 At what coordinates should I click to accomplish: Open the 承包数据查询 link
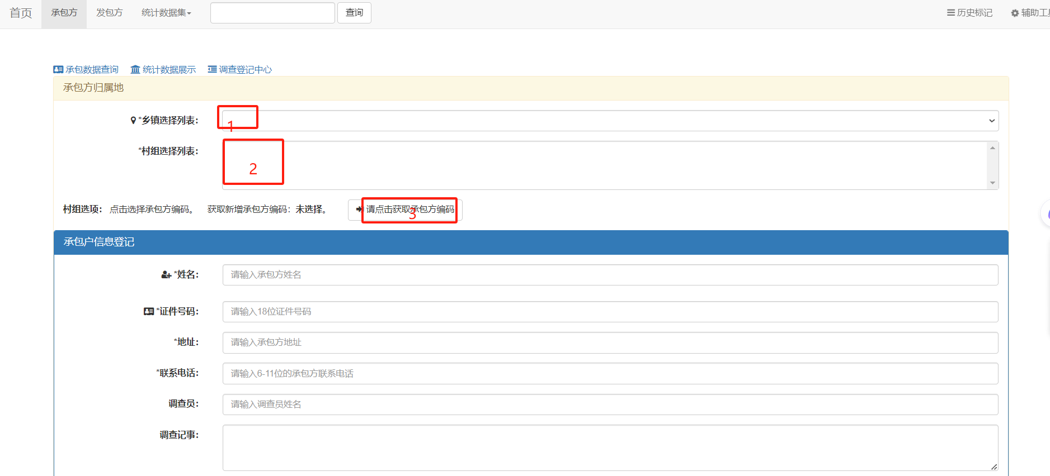pos(92,69)
